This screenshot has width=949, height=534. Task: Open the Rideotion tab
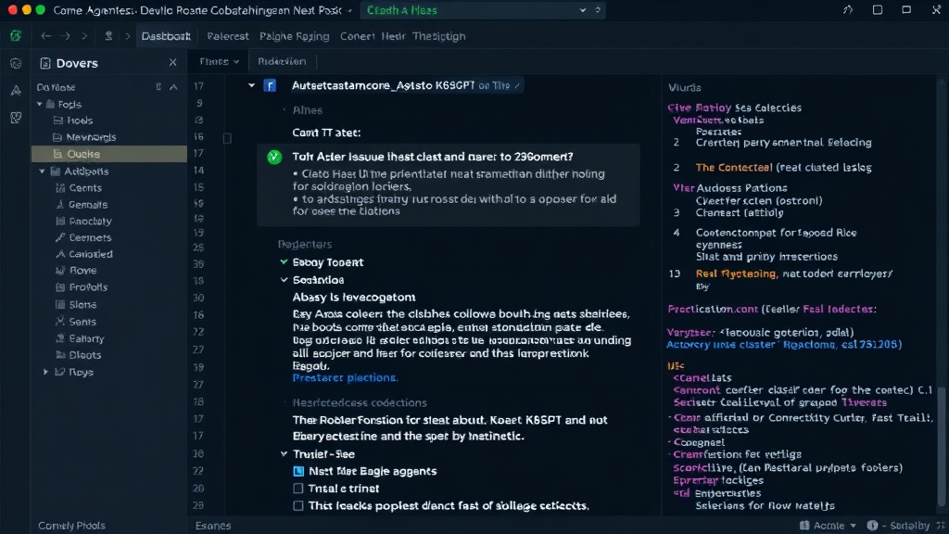click(x=282, y=61)
